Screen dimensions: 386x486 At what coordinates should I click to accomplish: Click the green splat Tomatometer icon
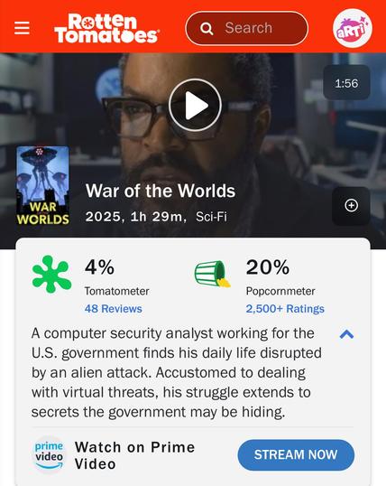coord(51,275)
